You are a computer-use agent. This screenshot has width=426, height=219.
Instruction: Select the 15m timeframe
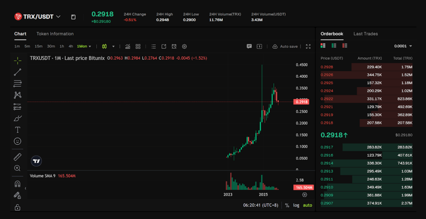click(39, 47)
